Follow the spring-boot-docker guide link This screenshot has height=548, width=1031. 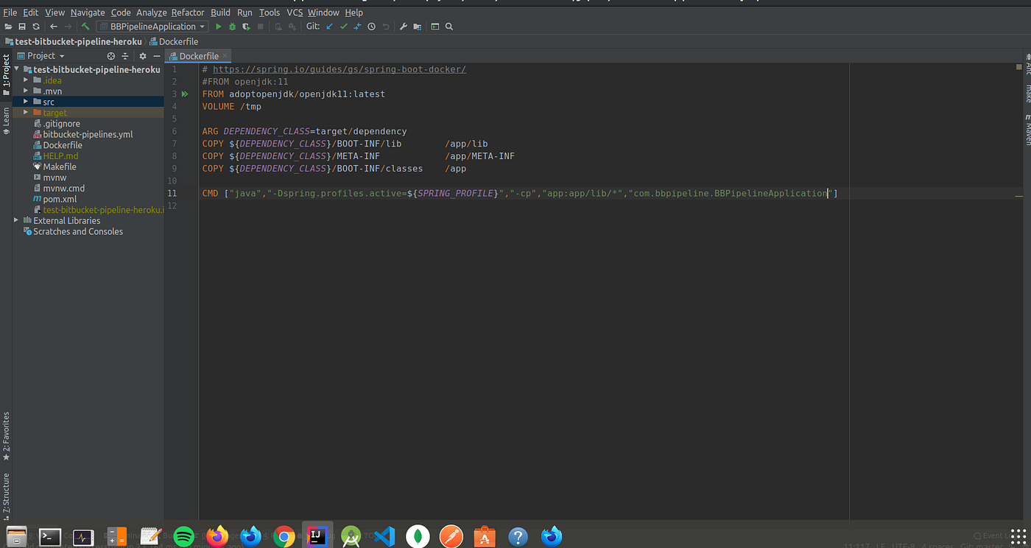(x=339, y=68)
